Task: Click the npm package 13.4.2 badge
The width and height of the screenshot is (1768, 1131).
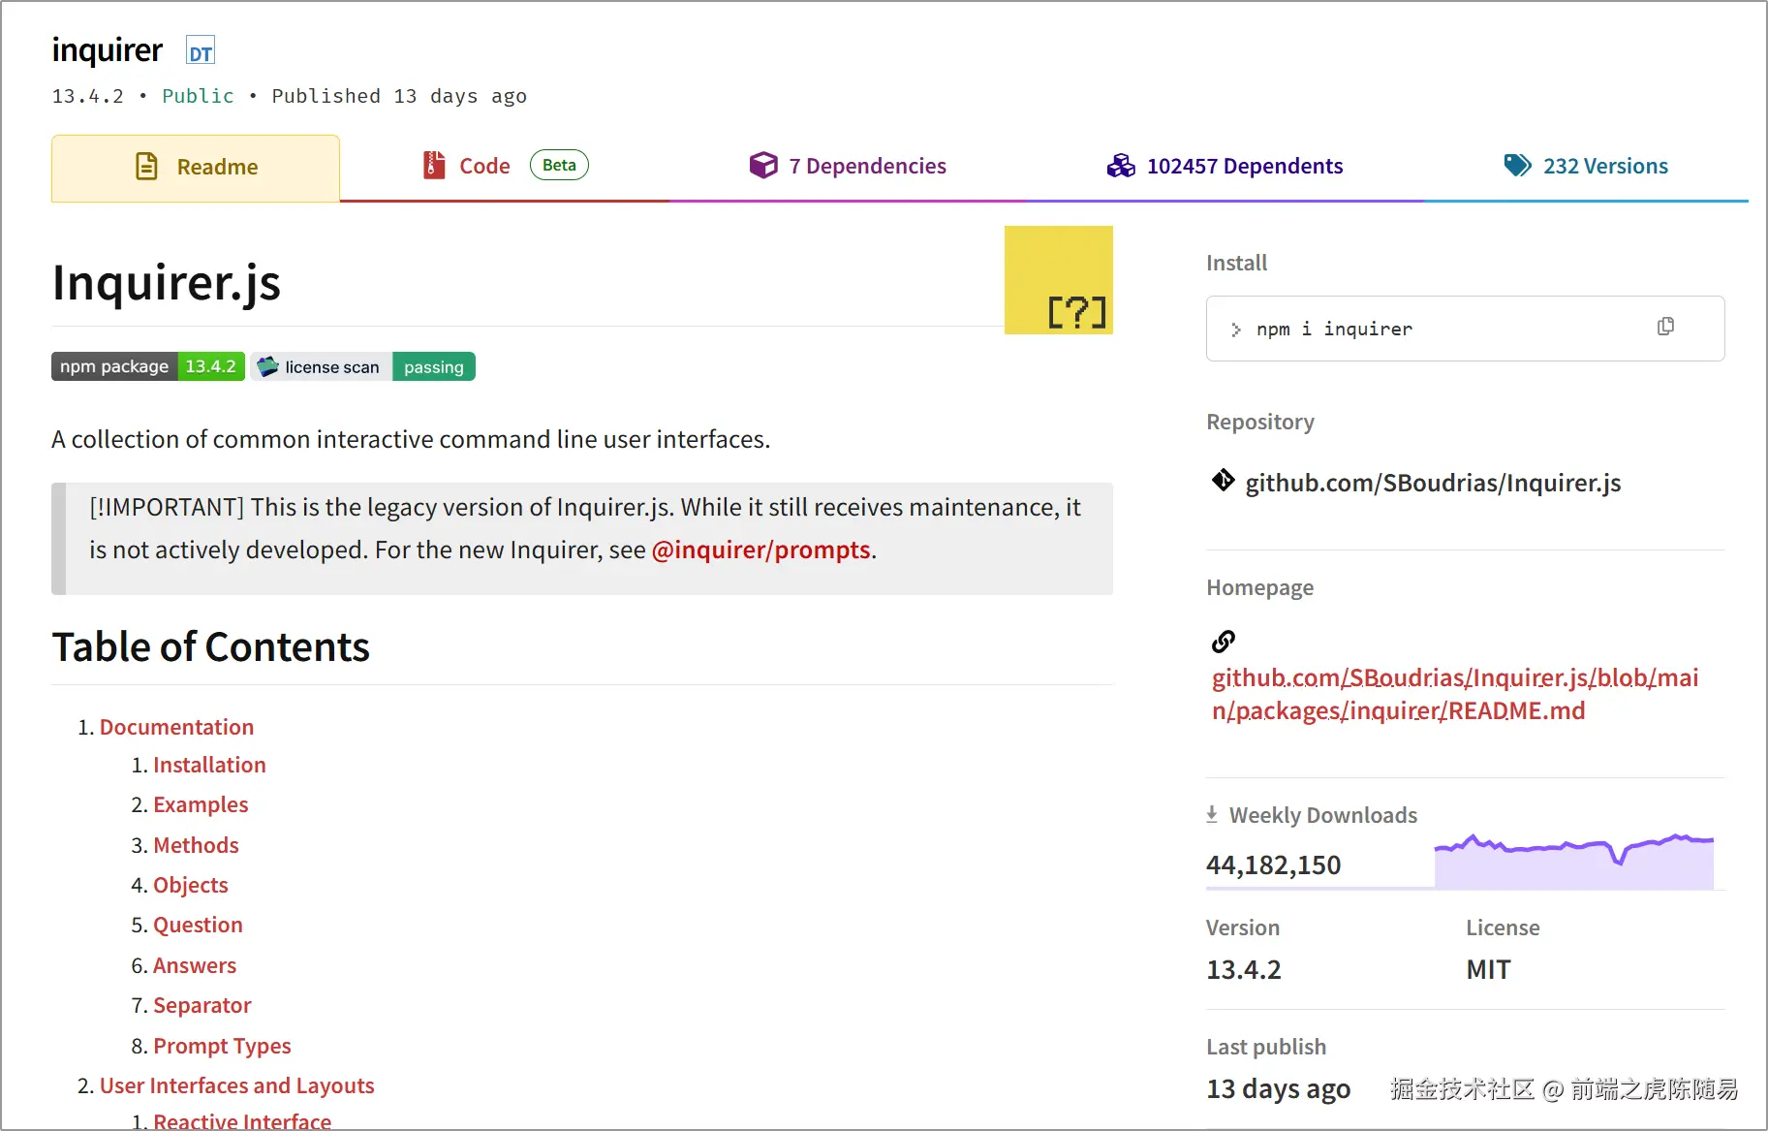Action: click(x=148, y=366)
